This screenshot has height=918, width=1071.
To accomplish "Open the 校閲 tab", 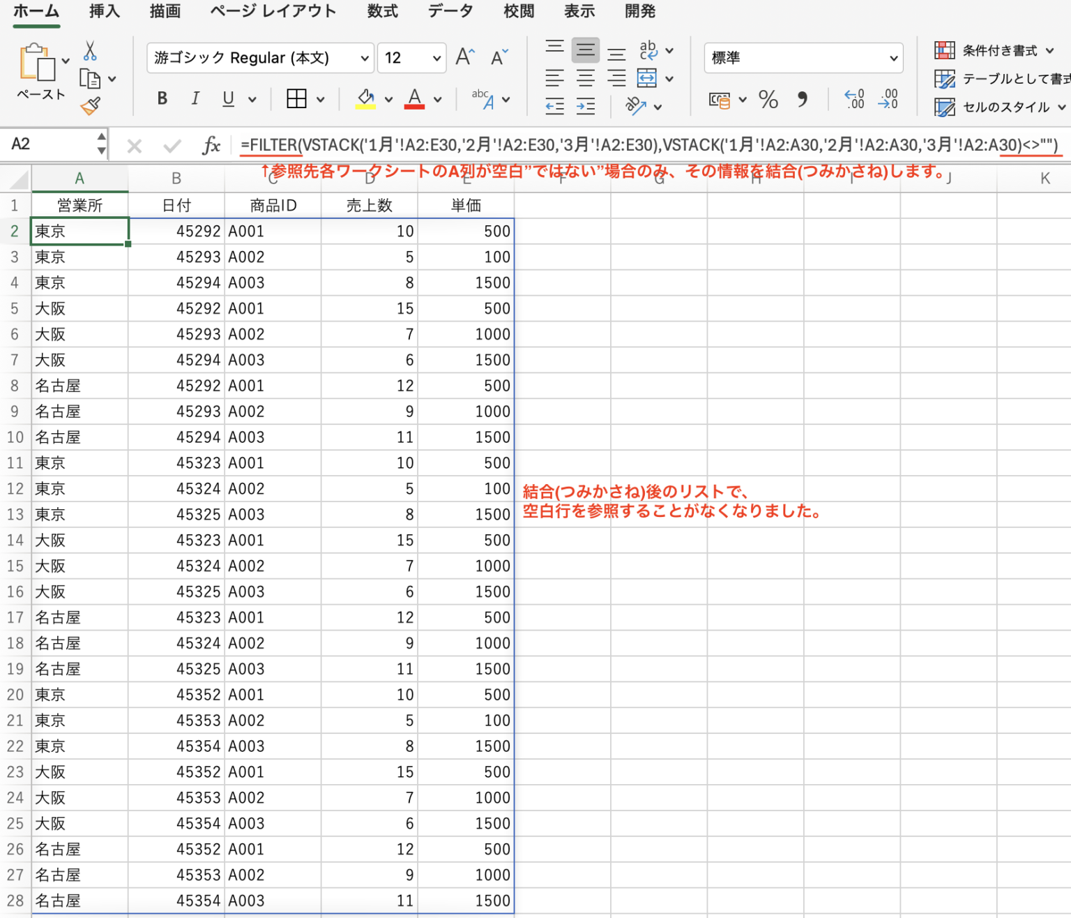I will point(519,11).
